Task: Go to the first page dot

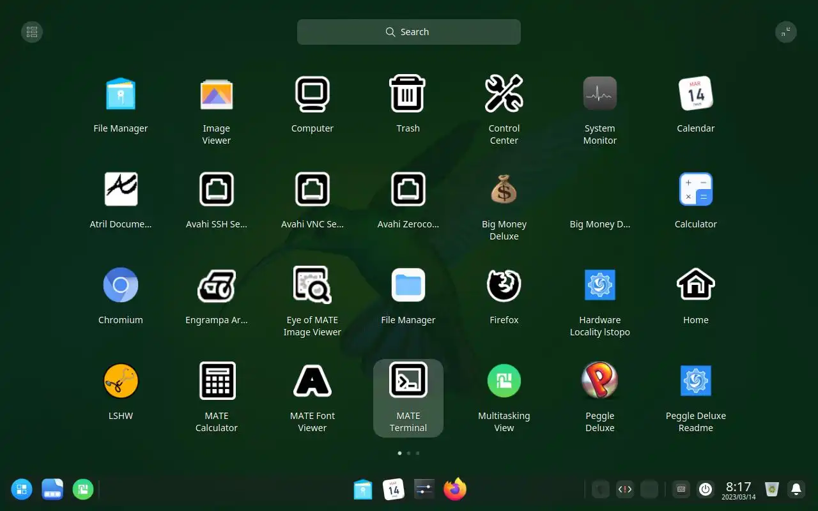Action: pos(400,453)
